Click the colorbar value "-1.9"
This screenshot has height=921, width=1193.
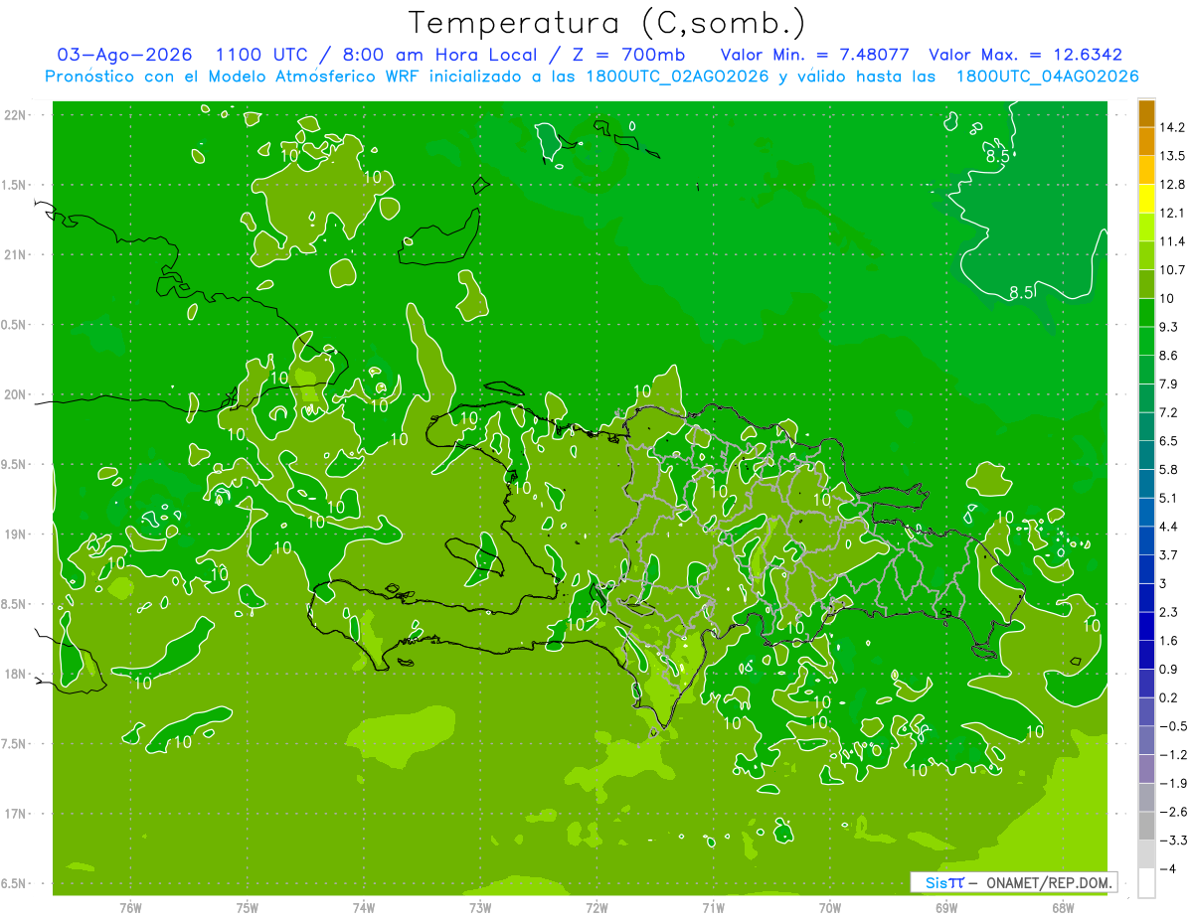click(x=1172, y=783)
